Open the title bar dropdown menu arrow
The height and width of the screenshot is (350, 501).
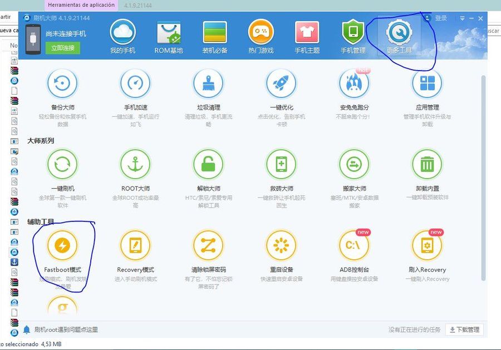(462, 18)
